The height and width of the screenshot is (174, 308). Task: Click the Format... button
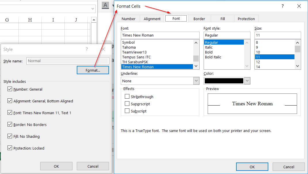(93, 70)
